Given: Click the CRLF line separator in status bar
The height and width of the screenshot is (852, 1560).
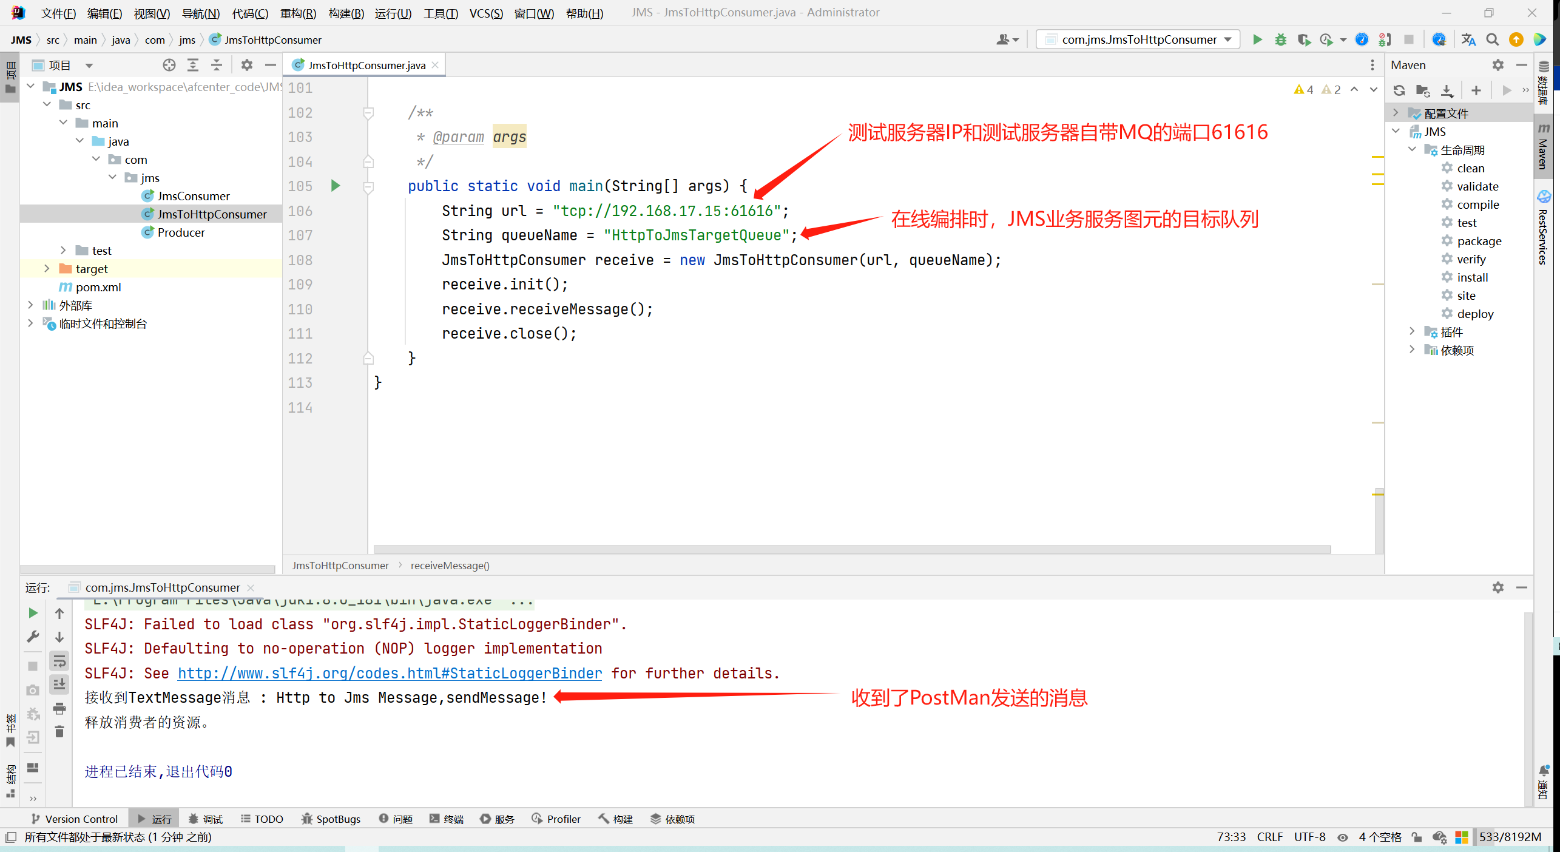Looking at the screenshot, I should pos(1269,837).
